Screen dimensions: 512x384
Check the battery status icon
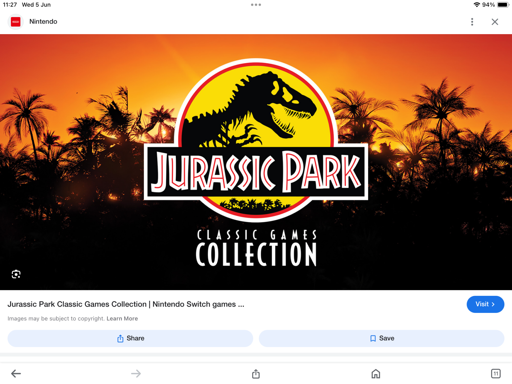coord(503,5)
